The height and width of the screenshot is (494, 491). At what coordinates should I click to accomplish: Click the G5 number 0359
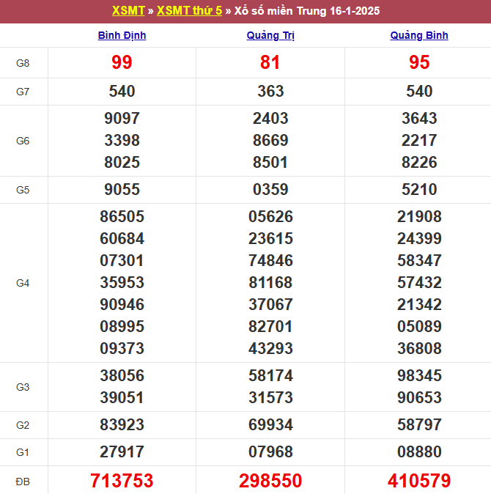270,190
